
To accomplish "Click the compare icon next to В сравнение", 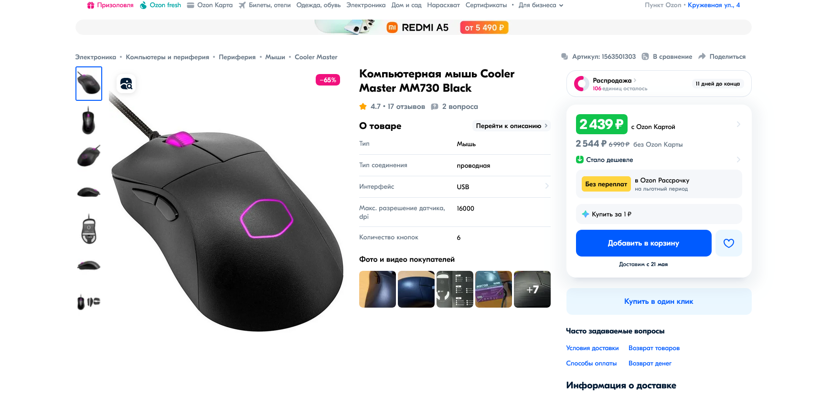I will pos(645,56).
